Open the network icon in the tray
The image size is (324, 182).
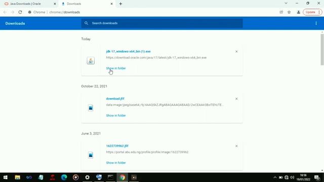click(287, 177)
